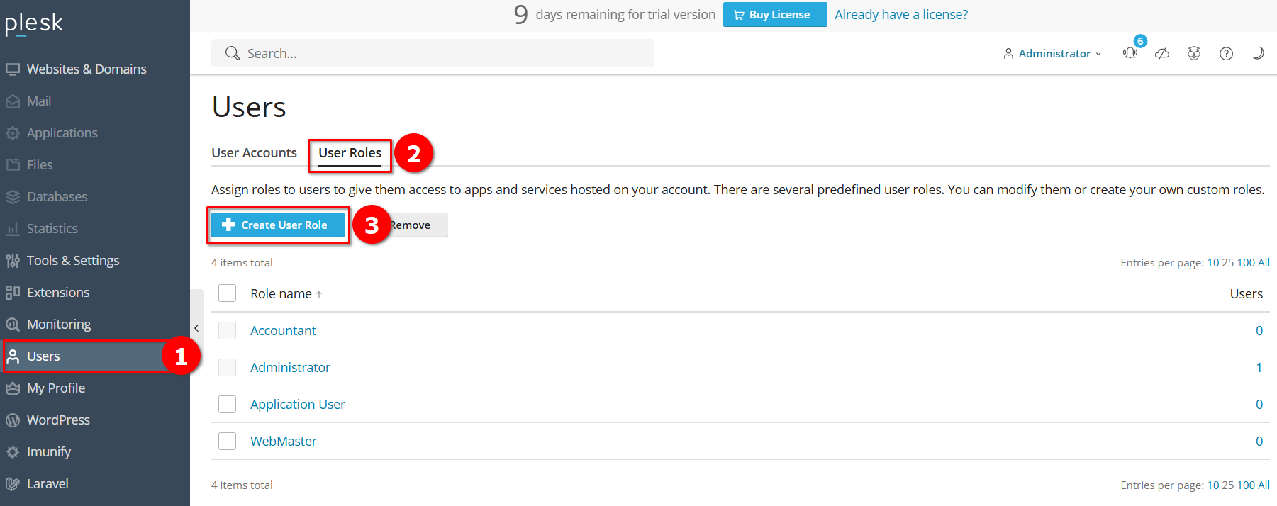Click the Databases stack sidebar icon
The image size is (1277, 506).
coord(13,197)
